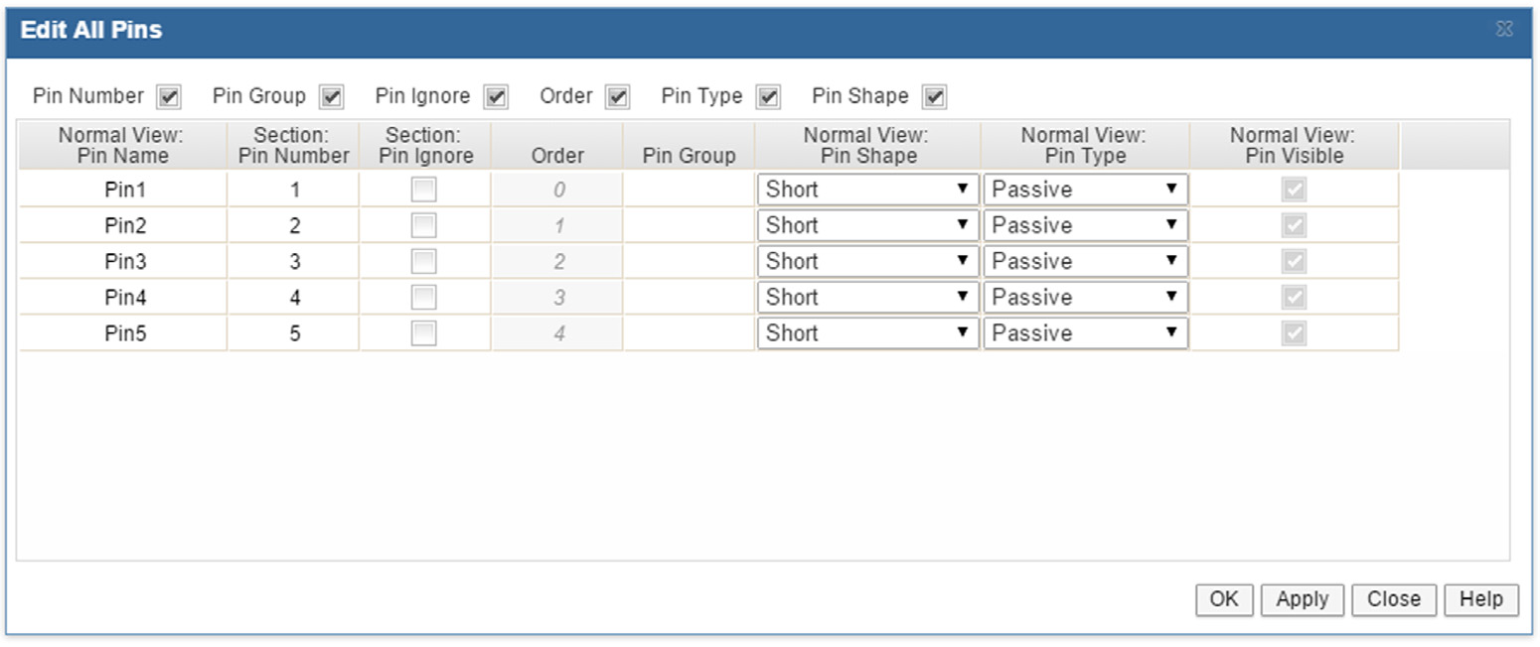This screenshot has width=1540, height=647.
Task: Close the Edit All Pins dialog with X
Action: tap(1504, 30)
